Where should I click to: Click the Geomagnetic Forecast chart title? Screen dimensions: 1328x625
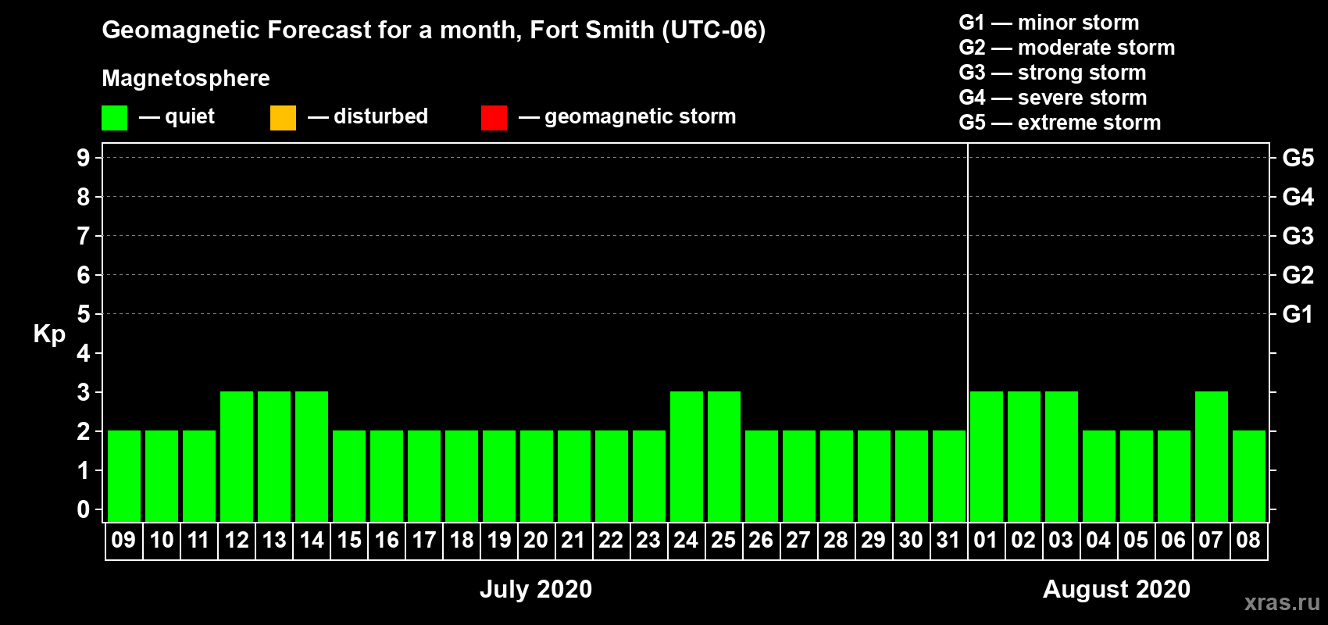434,30
